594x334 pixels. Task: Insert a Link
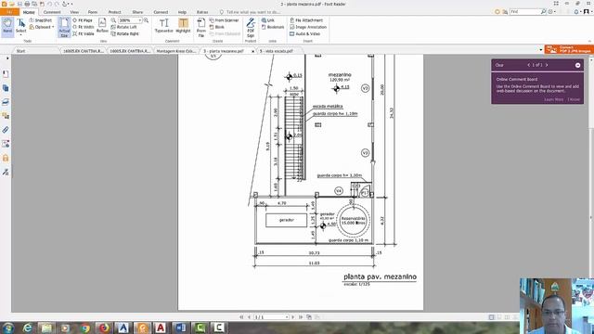click(268, 20)
